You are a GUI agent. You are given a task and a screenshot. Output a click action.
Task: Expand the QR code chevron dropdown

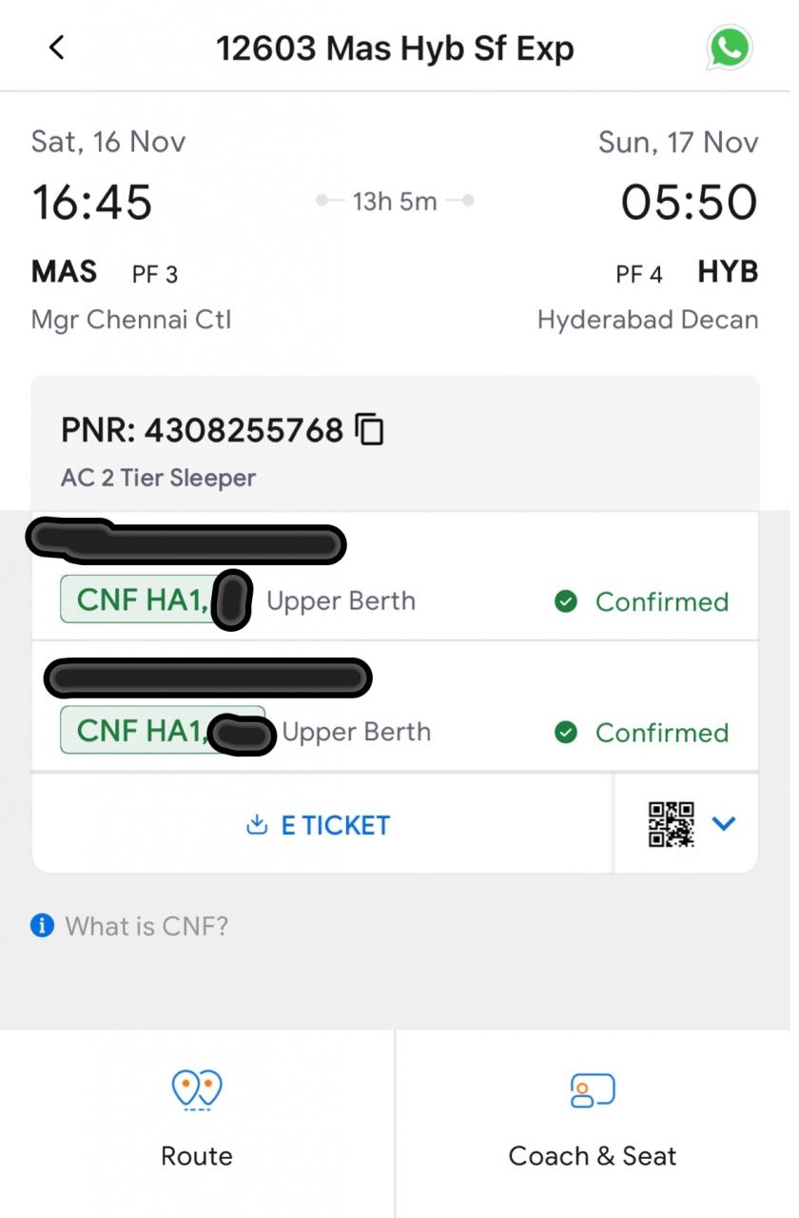coord(724,824)
